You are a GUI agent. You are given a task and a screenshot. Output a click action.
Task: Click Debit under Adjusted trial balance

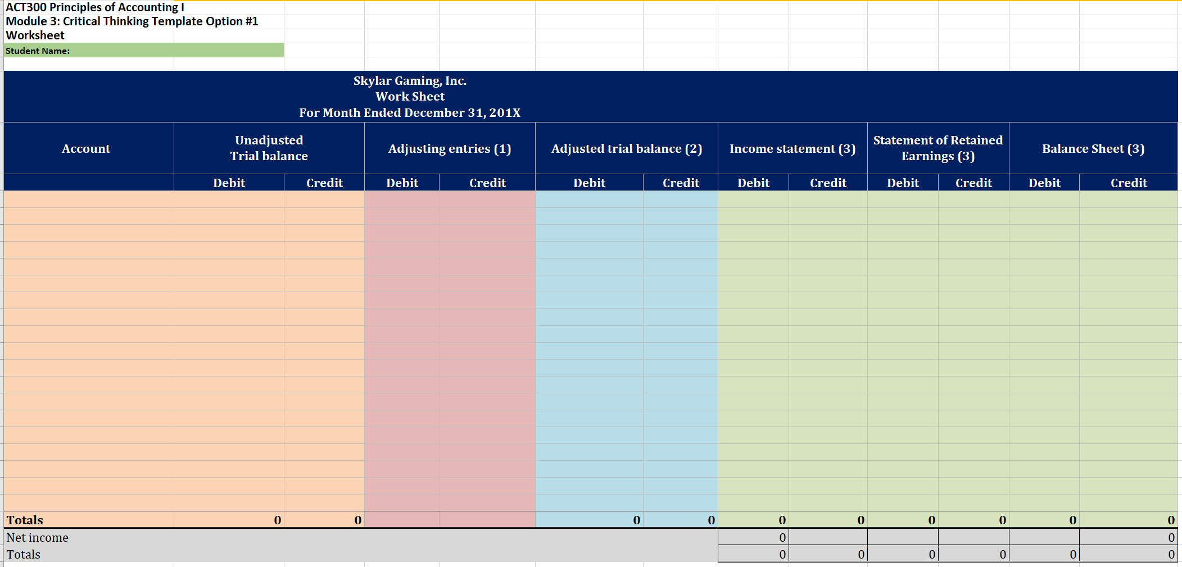pyautogui.click(x=589, y=183)
